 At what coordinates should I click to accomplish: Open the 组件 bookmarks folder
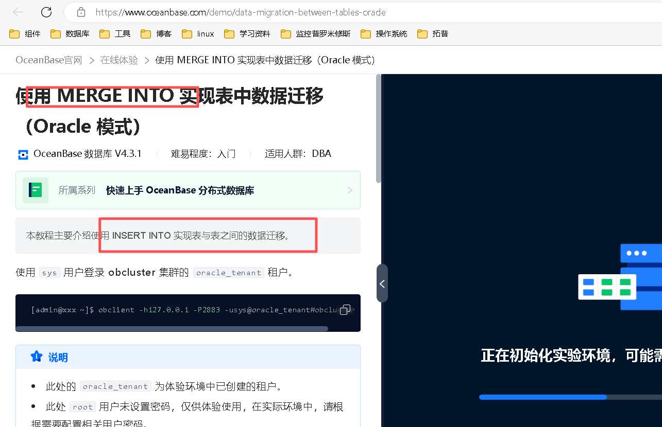(x=25, y=34)
